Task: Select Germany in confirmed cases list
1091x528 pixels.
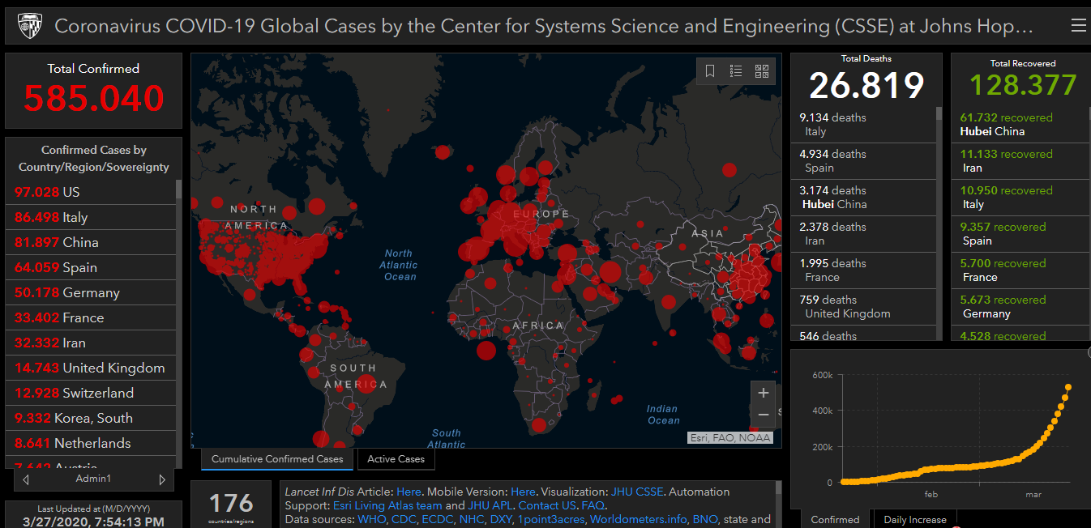Action: [90, 292]
